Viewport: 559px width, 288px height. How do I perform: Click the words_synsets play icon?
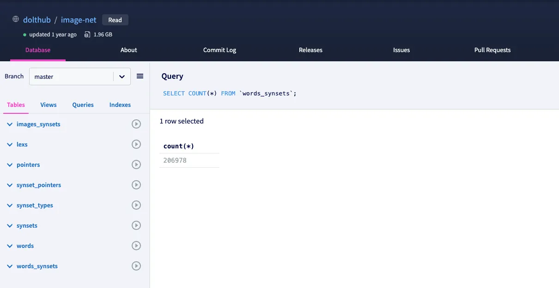(136, 265)
